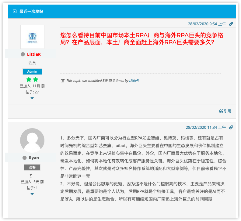
Task: Open the LittleR RPA avatar image
Action: click(x=32, y=37)
